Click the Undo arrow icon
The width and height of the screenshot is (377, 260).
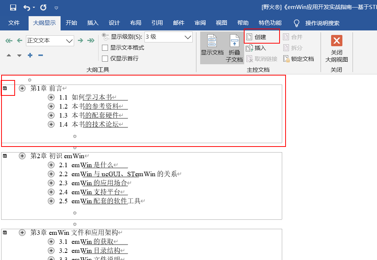pyautogui.click(x=27, y=8)
